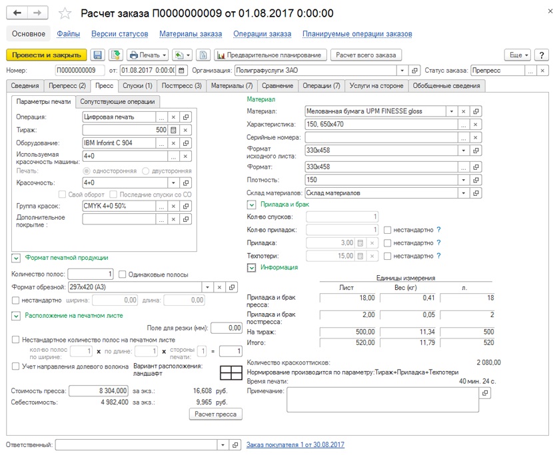Check нестандартно next to Техпотери
553x455 pixels.
point(387,256)
